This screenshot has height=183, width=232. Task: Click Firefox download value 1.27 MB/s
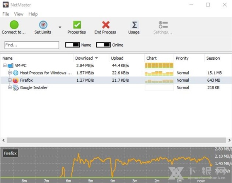point(85,80)
